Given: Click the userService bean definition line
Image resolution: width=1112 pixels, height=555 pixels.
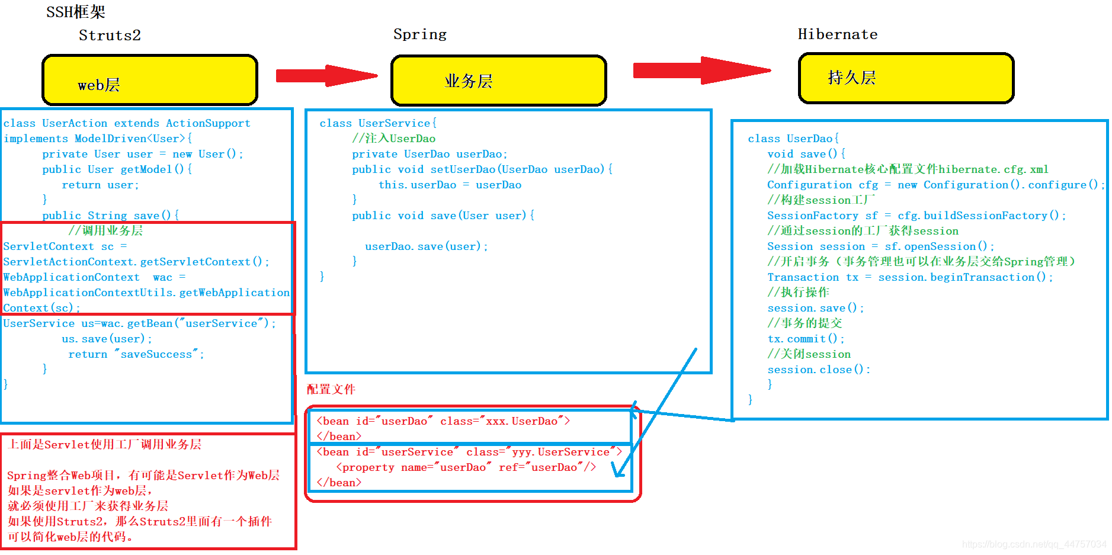Looking at the screenshot, I should [469, 452].
